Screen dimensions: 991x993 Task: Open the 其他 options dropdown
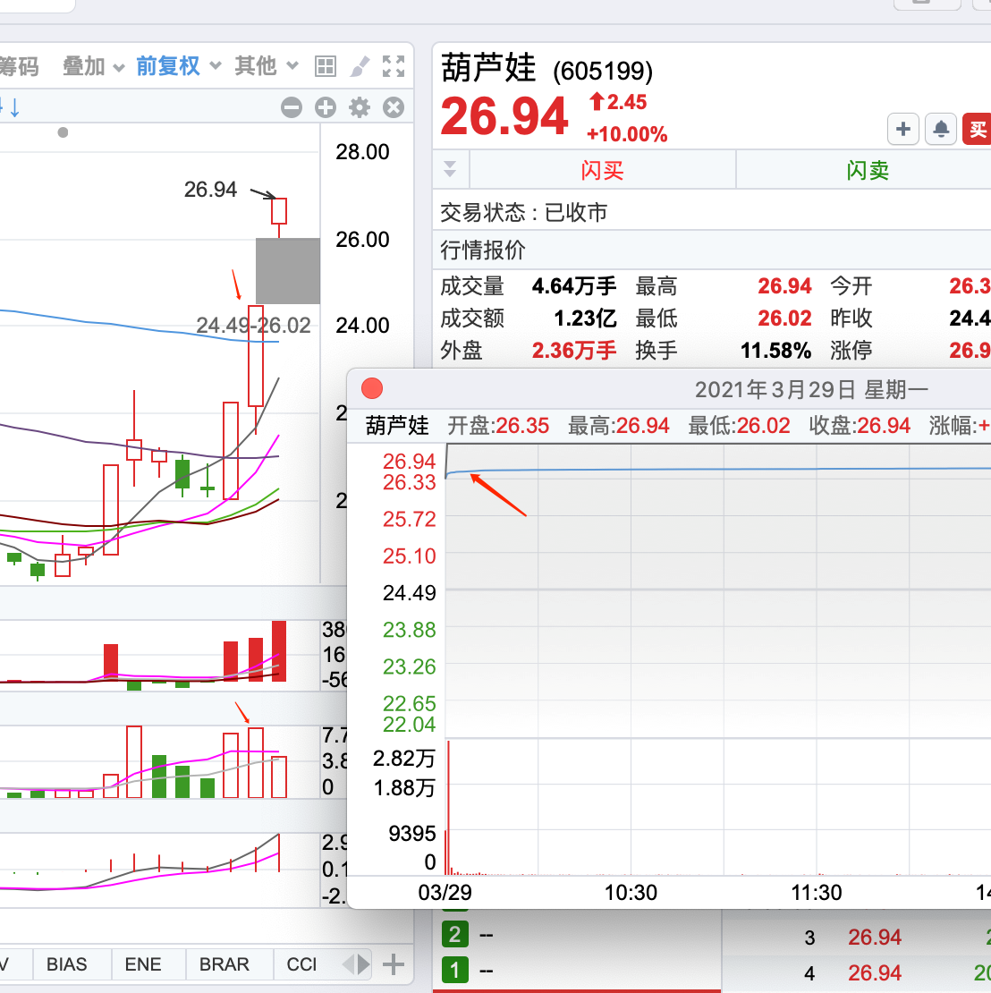coord(266,65)
